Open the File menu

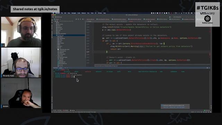62,13
